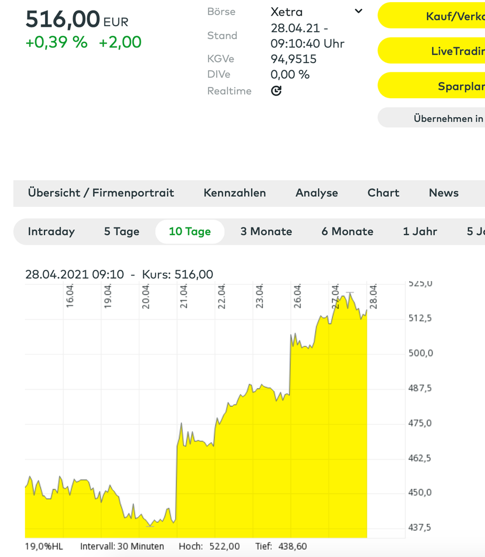Switch chart to 3 Monate
The height and width of the screenshot is (557, 485).
click(x=266, y=231)
